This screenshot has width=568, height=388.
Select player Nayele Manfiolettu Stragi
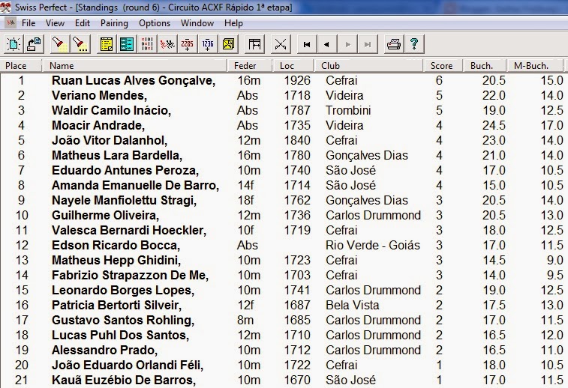pyautogui.click(x=124, y=200)
